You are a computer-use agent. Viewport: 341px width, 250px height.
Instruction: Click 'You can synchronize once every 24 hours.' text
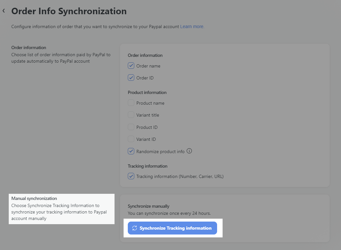point(169,213)
